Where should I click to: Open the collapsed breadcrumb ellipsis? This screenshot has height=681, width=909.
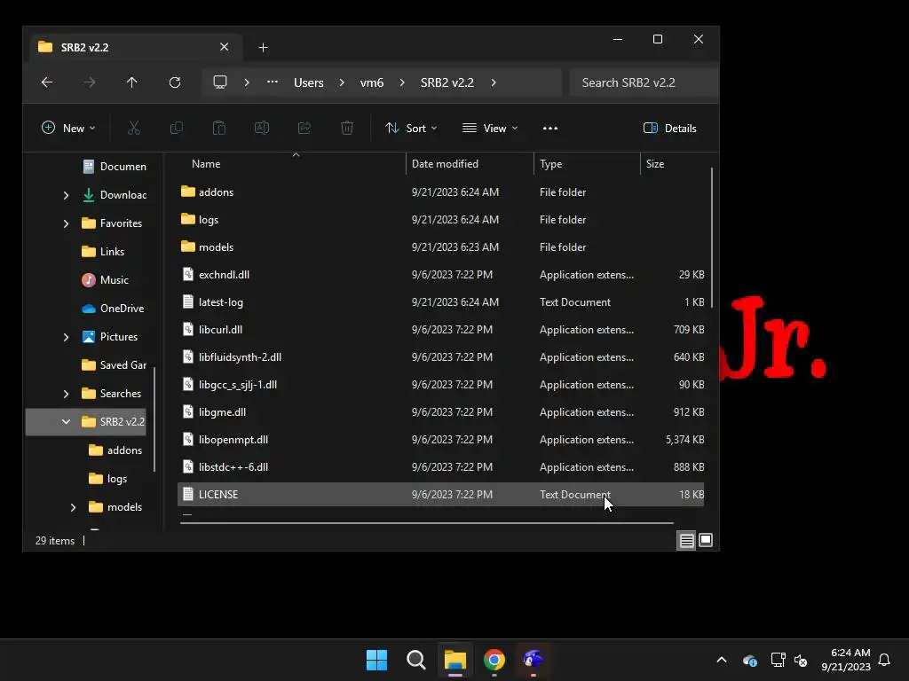[272, 82]
